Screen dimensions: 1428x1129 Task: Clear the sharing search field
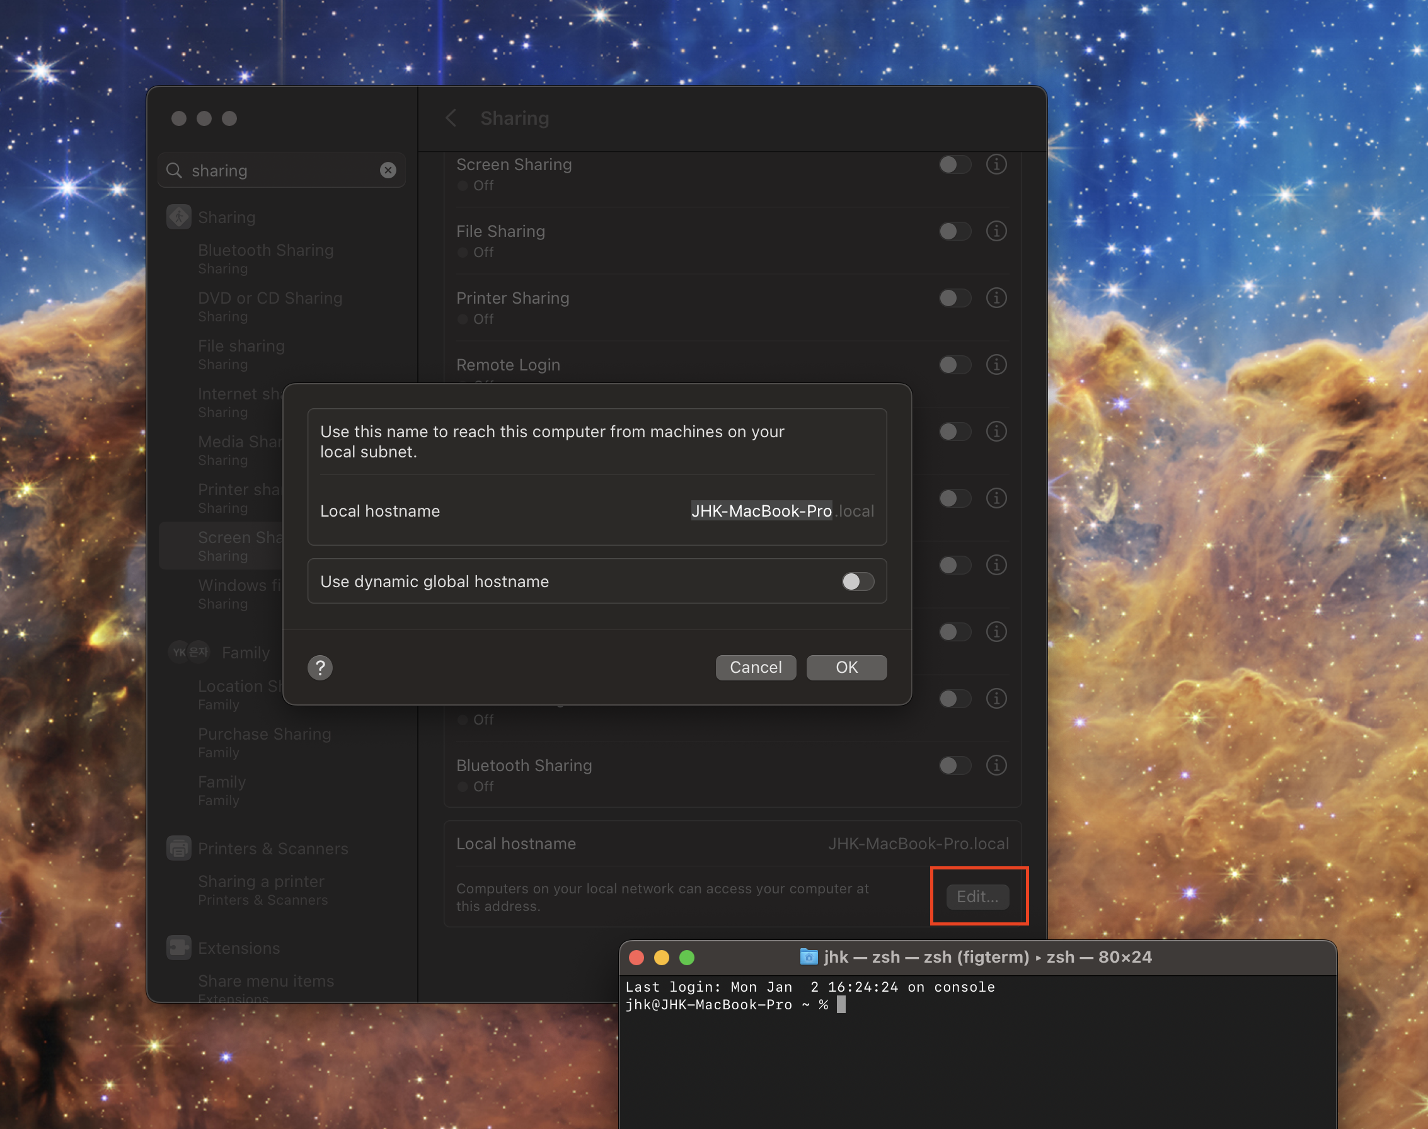click(x=388, y=171)
